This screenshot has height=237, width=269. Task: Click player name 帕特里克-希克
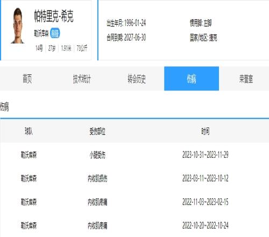pyautogui.click(x=54, y=16)
